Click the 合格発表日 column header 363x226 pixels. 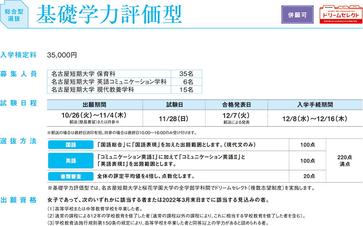coord(236,105)
